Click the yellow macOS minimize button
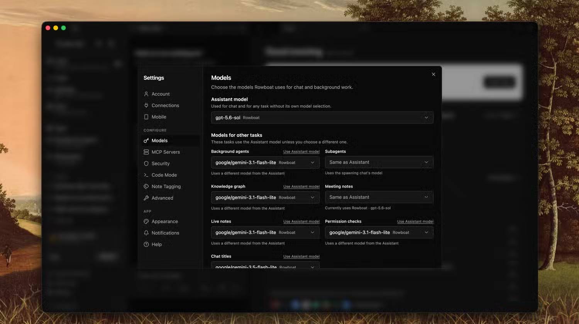Viewport: 579px width, 324px height. tap(56, 28)
